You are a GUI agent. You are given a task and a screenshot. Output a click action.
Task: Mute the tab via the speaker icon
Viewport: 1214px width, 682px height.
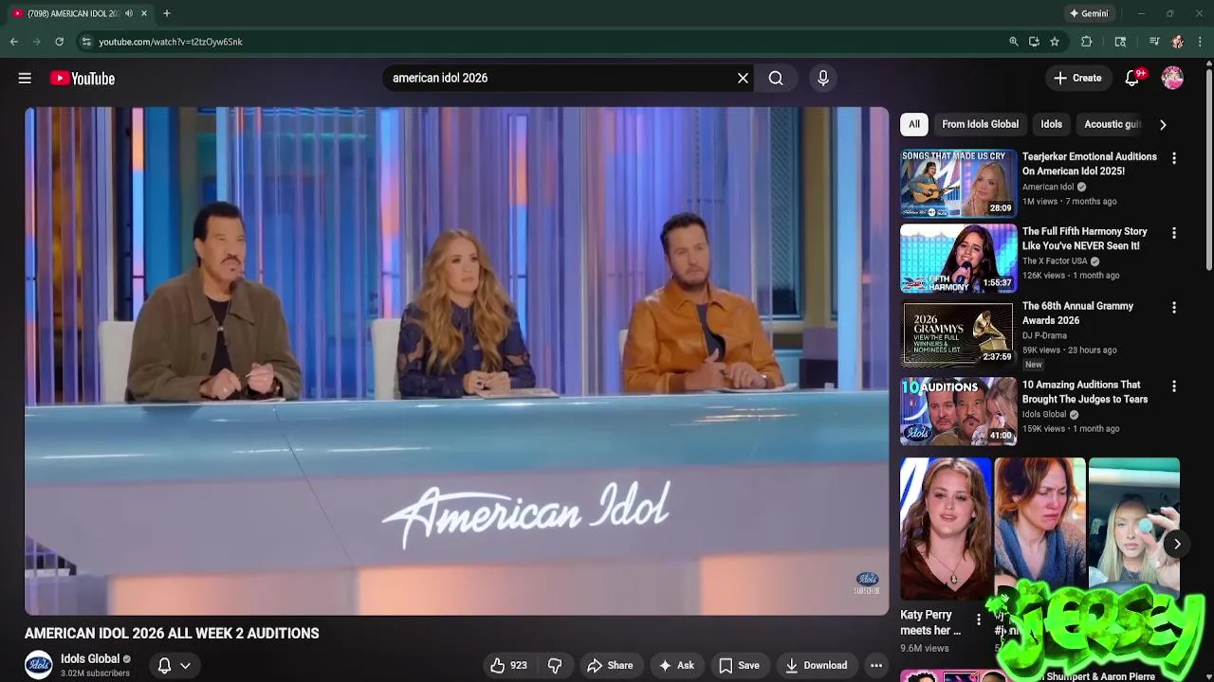pos(129,13)
